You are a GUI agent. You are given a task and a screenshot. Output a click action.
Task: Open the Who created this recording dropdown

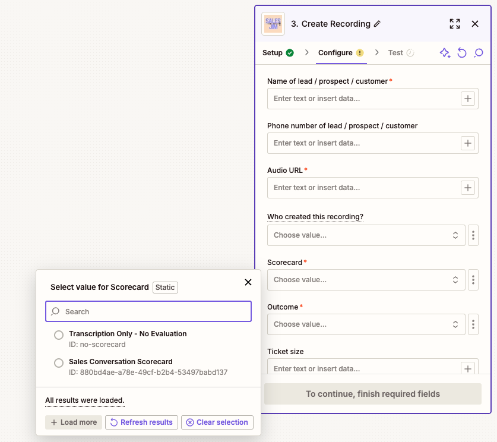366,235
